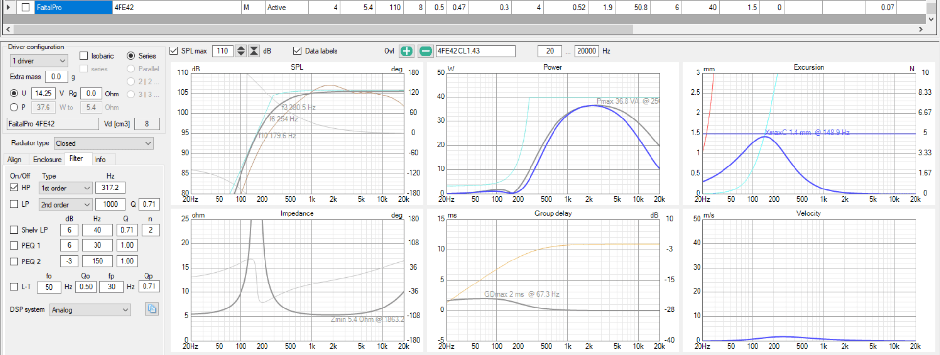Click the Extra mass input field

click(x=56, y=77)
